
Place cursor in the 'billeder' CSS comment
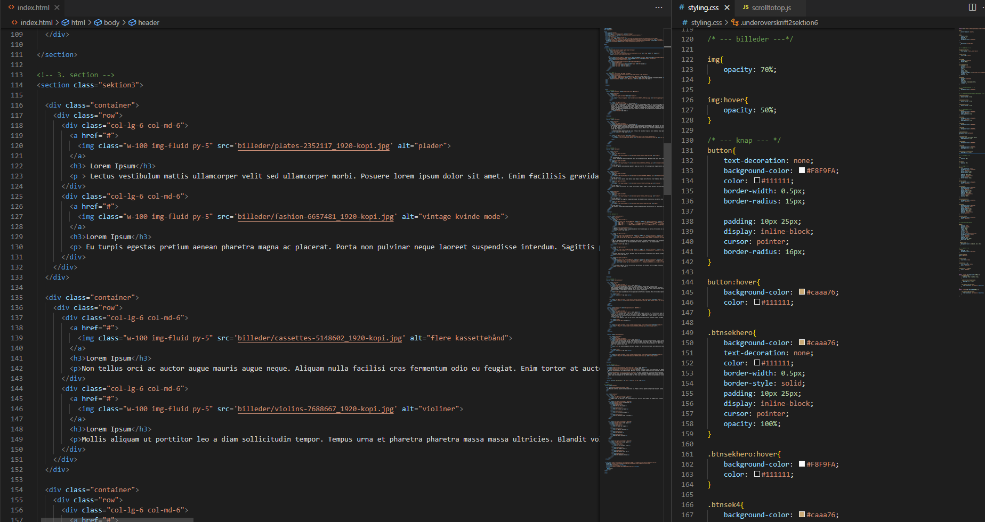coord(750,39)
